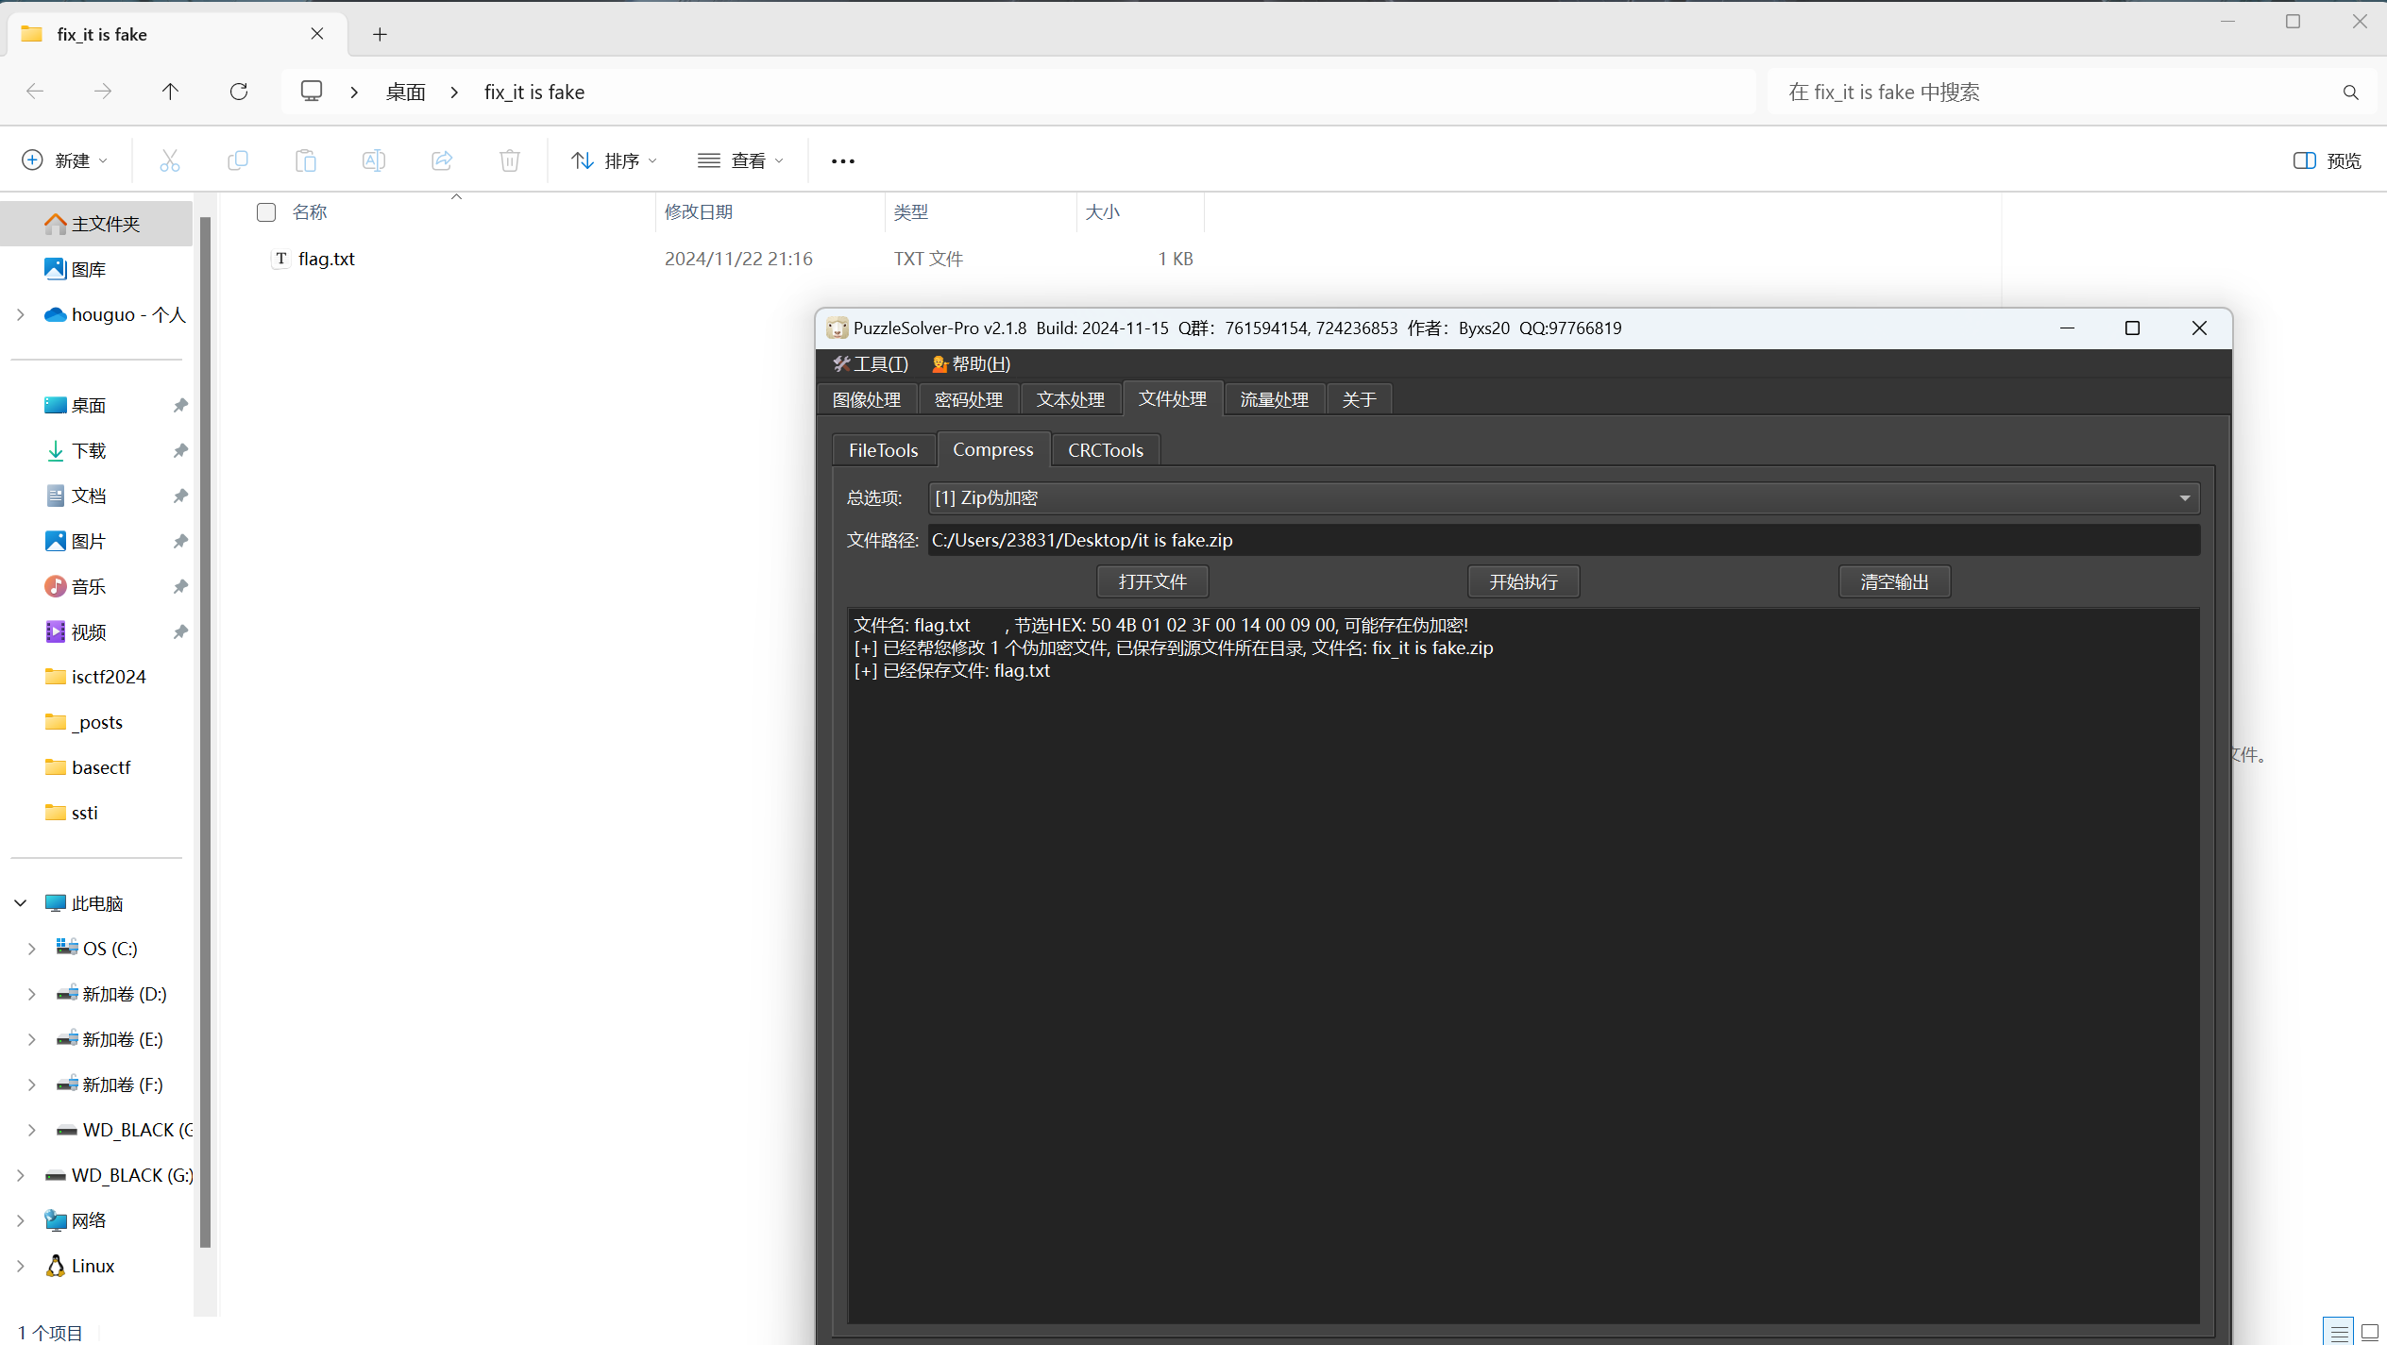The width and height of the screenshot is (2387, 1345).
Task: Unpin 下载 using its pin icon
Action: pyautogui.click(x=180, y=450)
